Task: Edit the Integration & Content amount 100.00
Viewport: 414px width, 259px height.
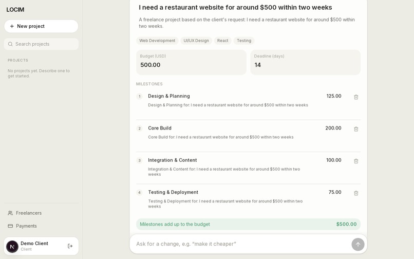Action: 334,160
